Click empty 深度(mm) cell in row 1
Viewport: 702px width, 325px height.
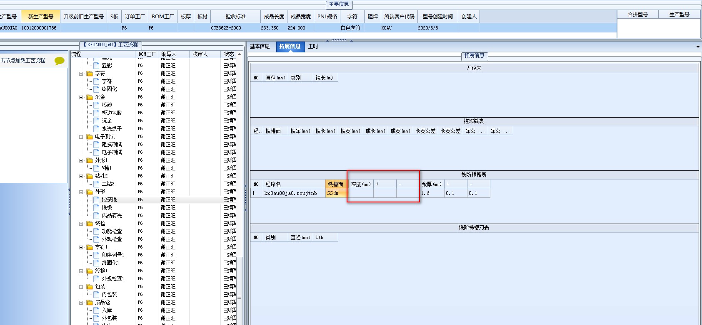click(361, 193)
